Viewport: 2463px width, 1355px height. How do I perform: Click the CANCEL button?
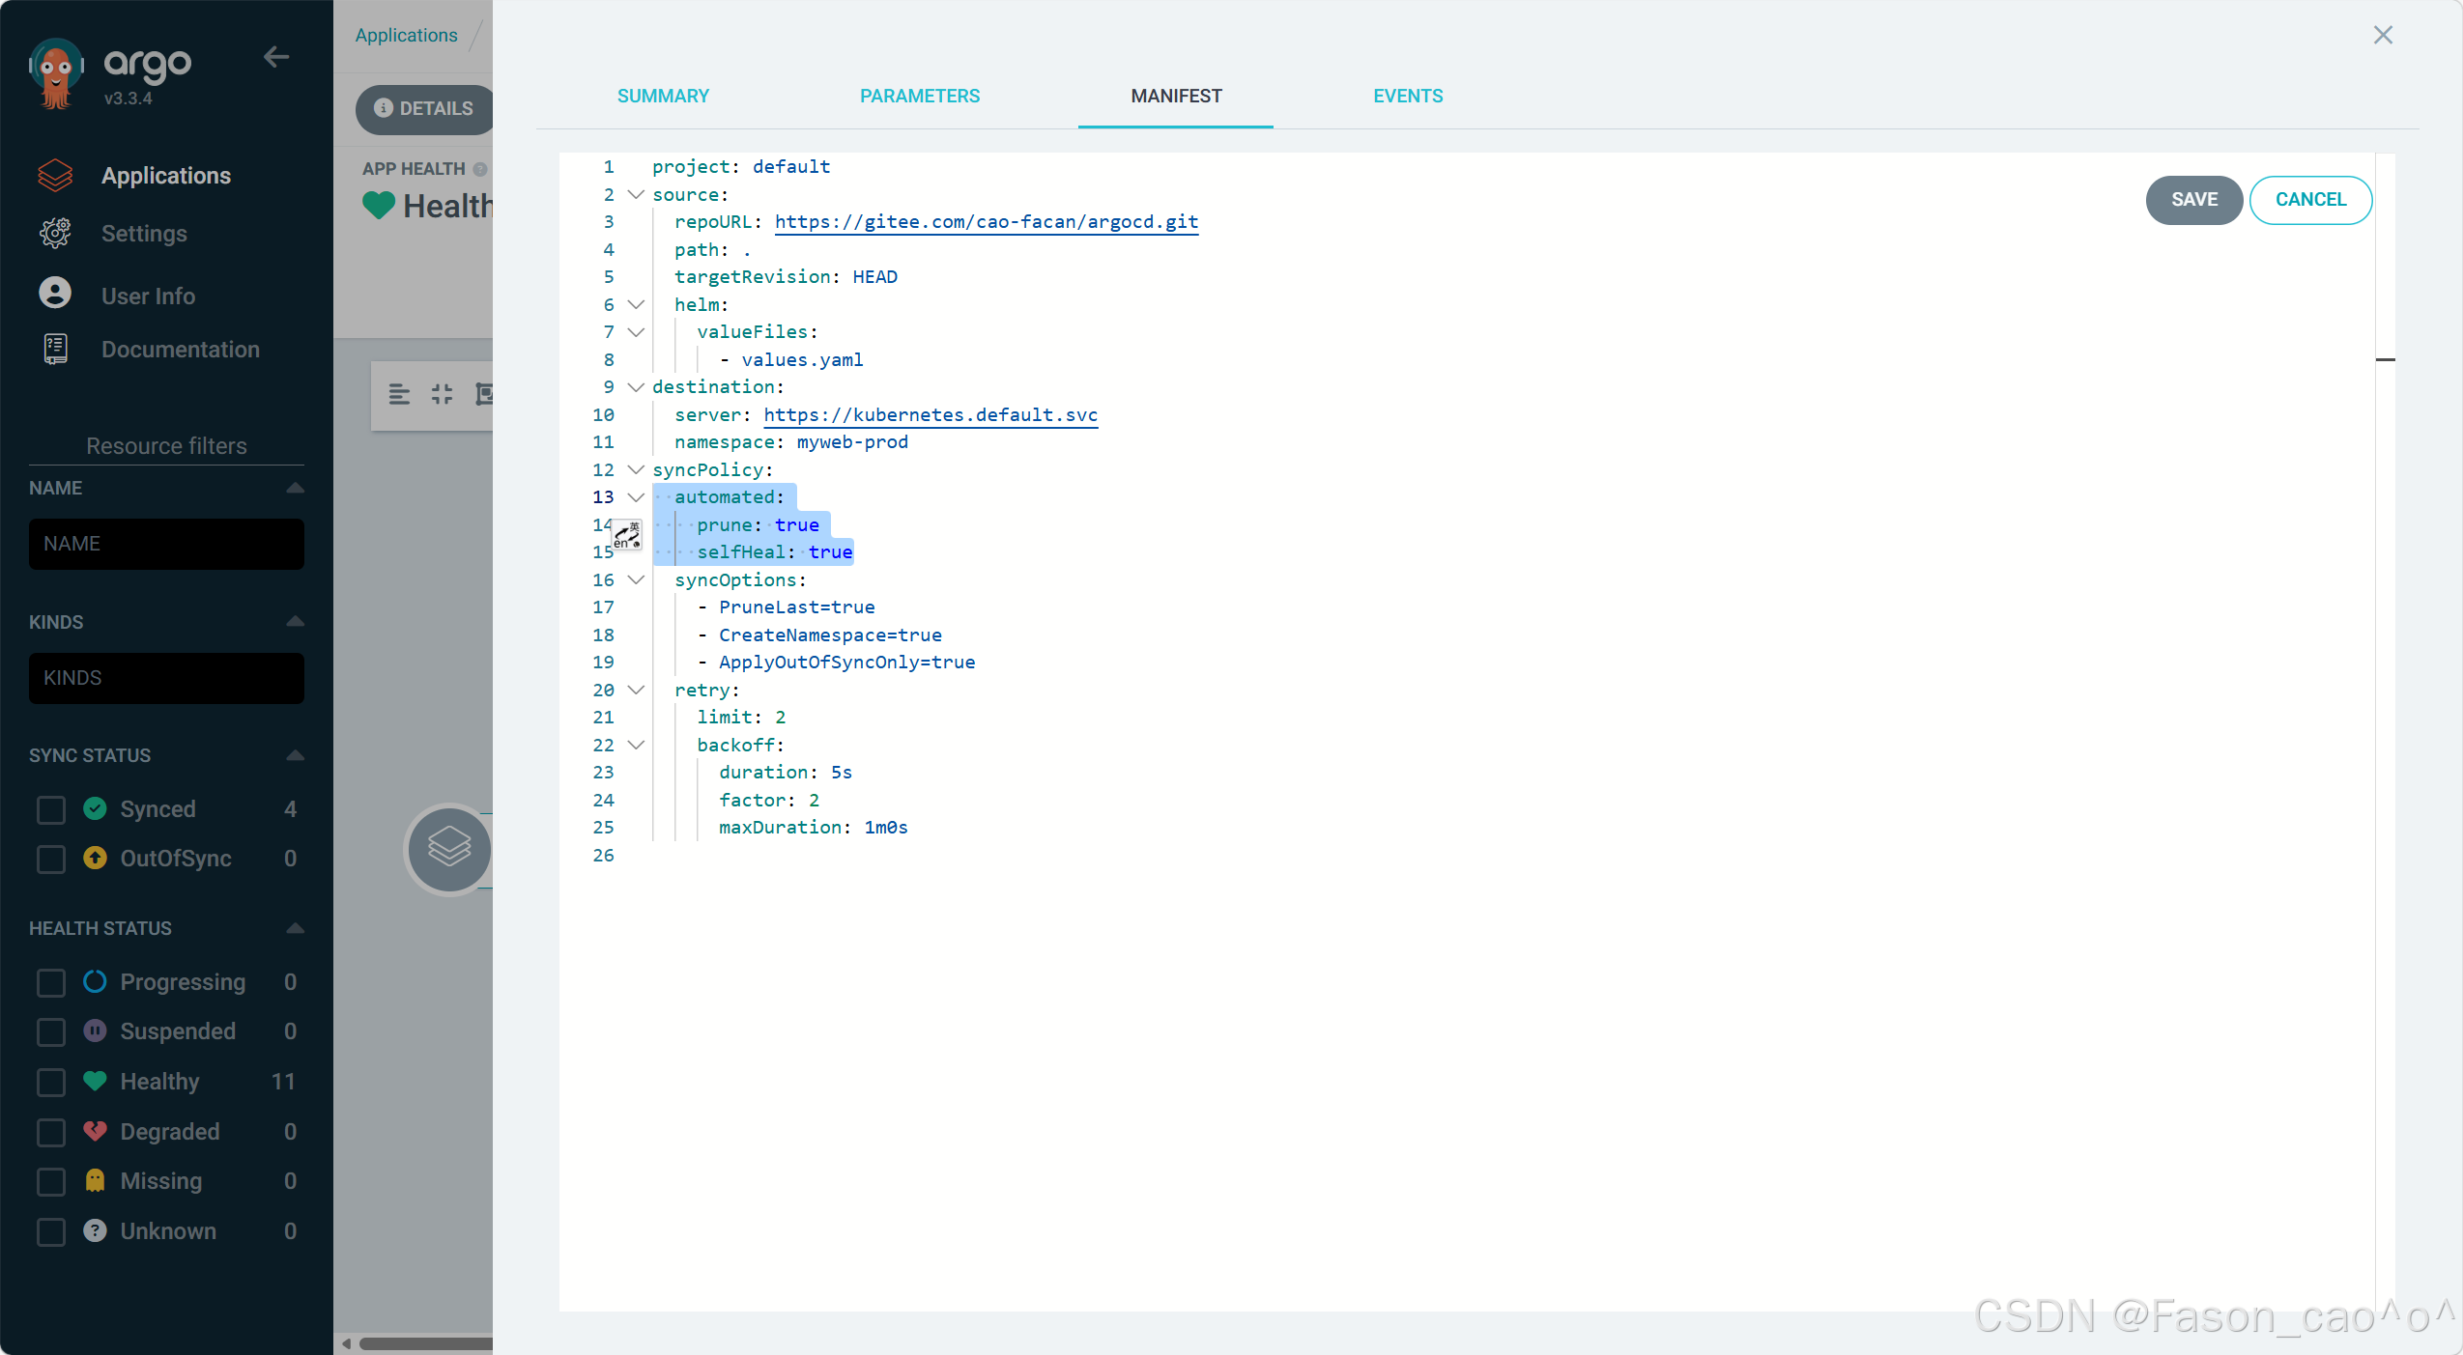point(2309,200)
